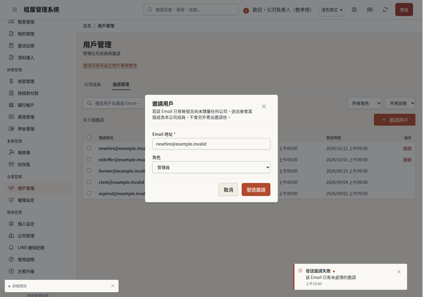Open 租約管理 in sidebar
427x297 pixels.
click(x=38, y=34)
